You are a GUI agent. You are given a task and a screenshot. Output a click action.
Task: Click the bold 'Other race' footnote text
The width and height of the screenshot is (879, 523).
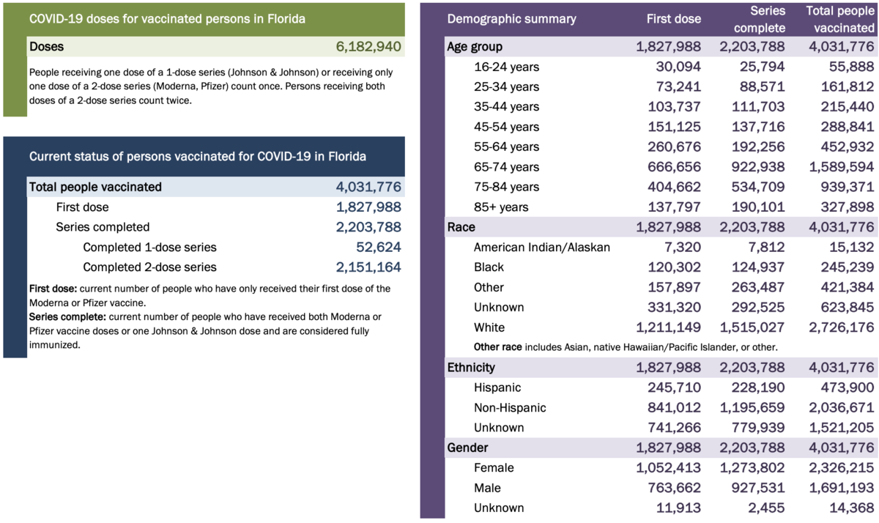point(497,347)
